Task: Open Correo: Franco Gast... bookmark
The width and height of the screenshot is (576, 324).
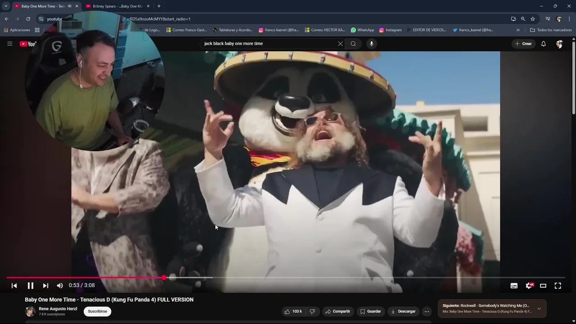Action: [x=186, y=30]
